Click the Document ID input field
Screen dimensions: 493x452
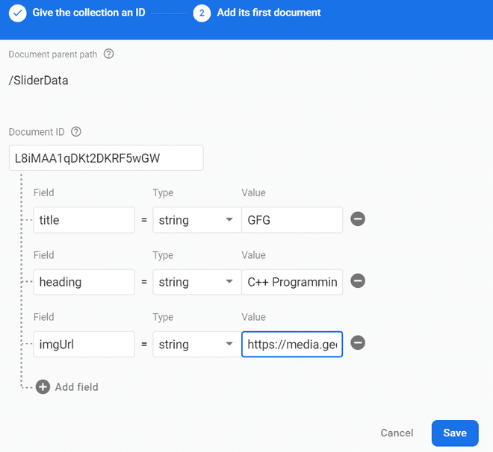click(x=105, y=158)
